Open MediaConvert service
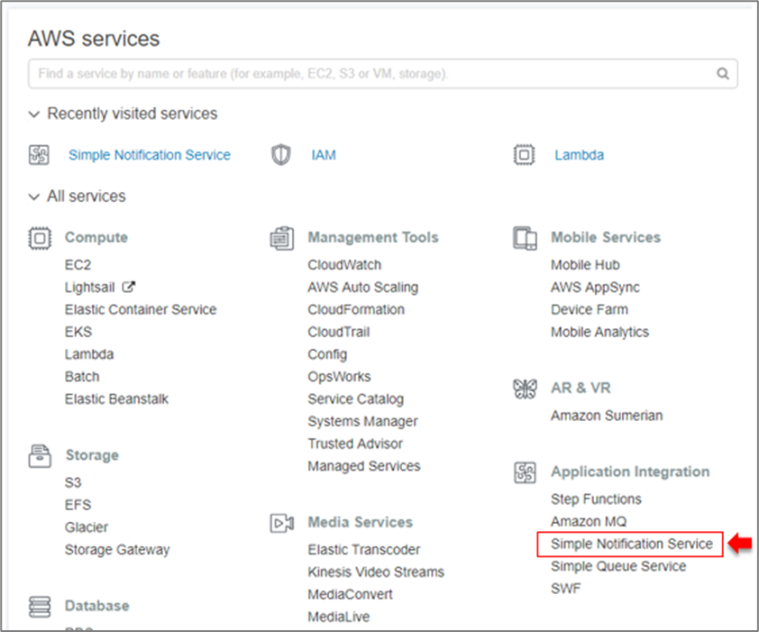Viewport: 759px width, 632px height. [x=351, y=594]
